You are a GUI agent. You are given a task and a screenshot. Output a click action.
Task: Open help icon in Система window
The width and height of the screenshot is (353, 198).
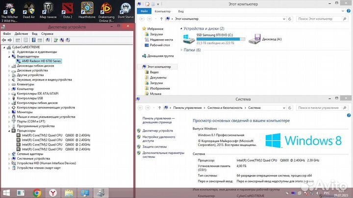pyautogui.click(x=349, y=115)
